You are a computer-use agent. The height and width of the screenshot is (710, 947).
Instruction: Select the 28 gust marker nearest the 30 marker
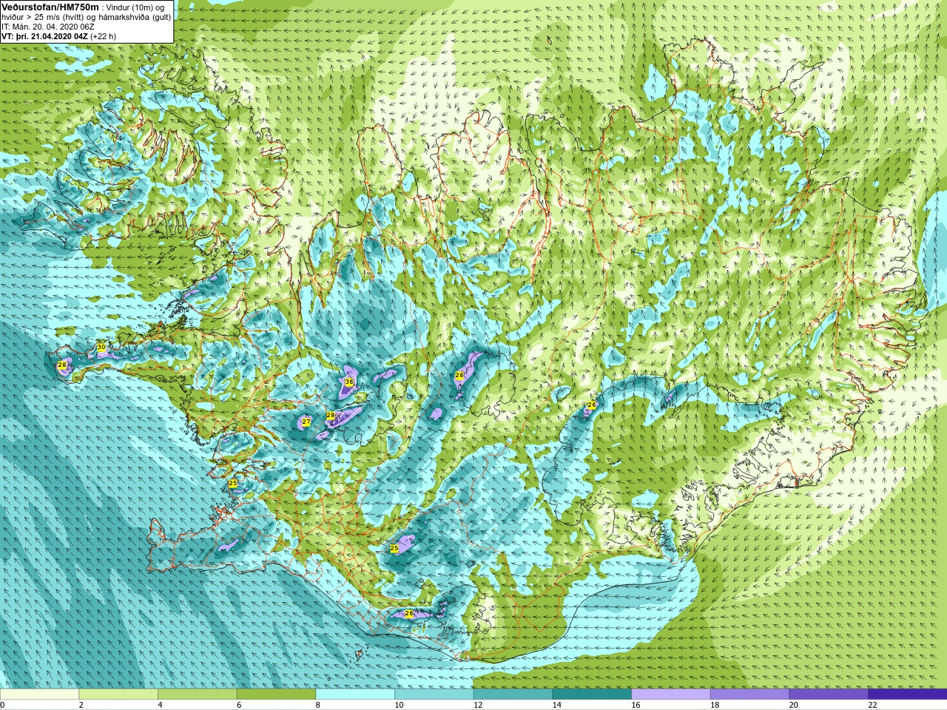pyautogui.click(x=62, y=365)
